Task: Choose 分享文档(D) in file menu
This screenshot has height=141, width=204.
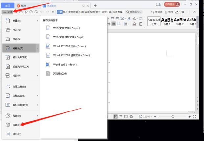Action: pos(21,87)
